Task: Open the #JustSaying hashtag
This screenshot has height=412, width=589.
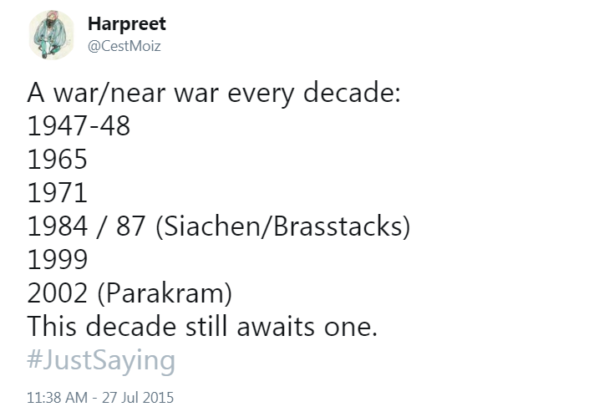Action: tap(101, 360)
